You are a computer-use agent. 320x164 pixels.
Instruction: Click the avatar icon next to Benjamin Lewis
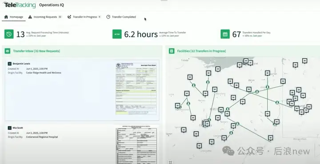pyautogui.click(x=10, y=64)
